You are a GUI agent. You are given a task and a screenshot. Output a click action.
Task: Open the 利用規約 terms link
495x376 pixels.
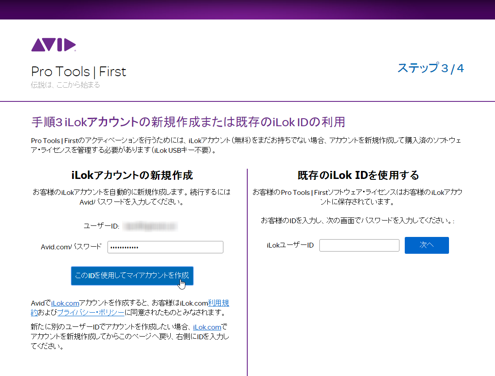click(218, 303)
